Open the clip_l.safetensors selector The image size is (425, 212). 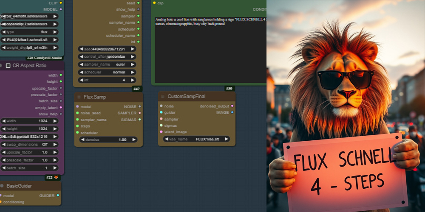click(x=29, y=24)
